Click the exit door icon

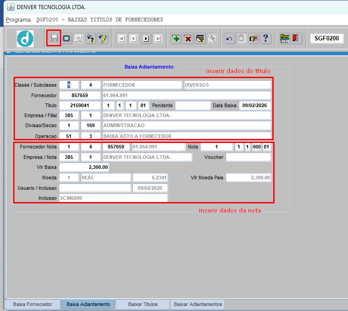pyautogui.click(x=296, y=39)
